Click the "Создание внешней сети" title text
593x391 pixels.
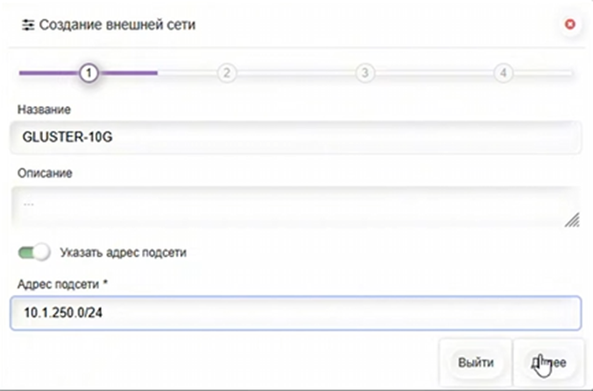tap(117, 24)
